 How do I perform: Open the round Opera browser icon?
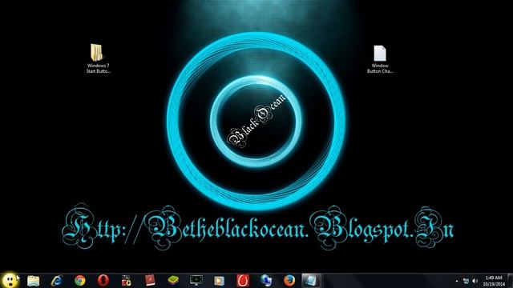pos(103,281)
